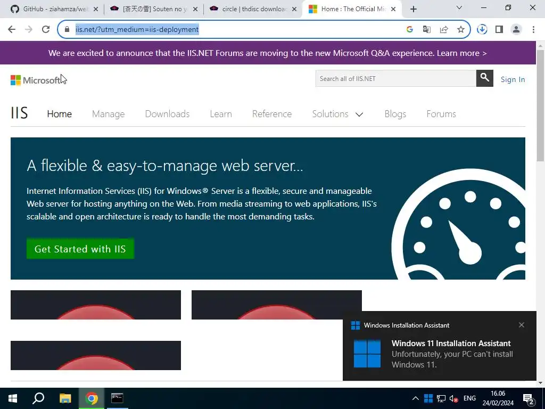Open the command prompt taskbar icon

point(117,398)
